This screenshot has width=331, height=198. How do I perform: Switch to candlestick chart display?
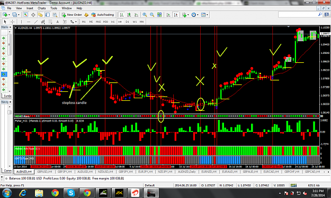pyautogui.click(x=129, y=15)
